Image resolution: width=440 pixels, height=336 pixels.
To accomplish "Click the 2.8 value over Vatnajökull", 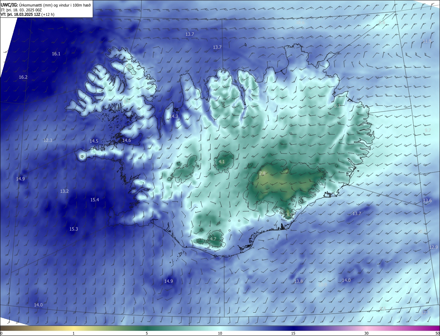I will coord(262,173).
